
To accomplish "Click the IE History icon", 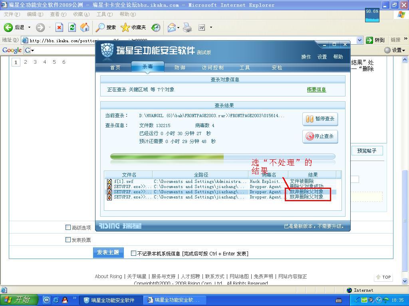I will (x=156, y=27).
